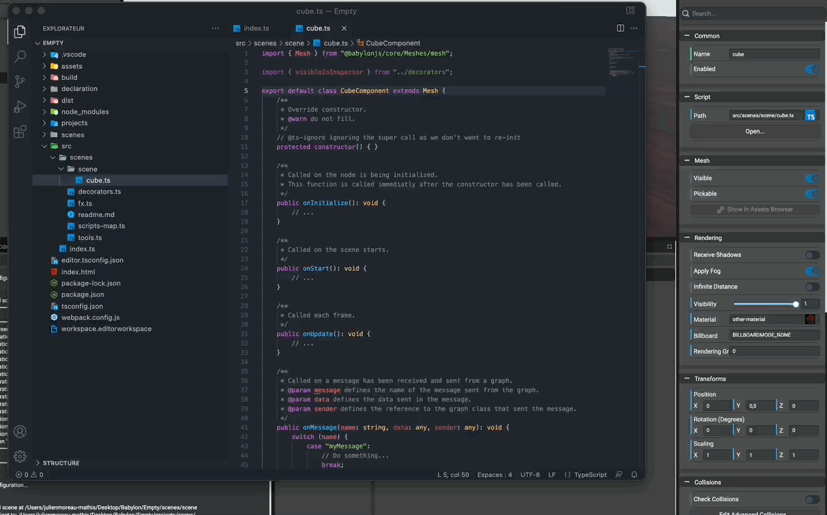Disable the Enabled toggle under Common
The height and width of the screenshot is (515, 827).
pyautogui.click(x=813, y=69)
